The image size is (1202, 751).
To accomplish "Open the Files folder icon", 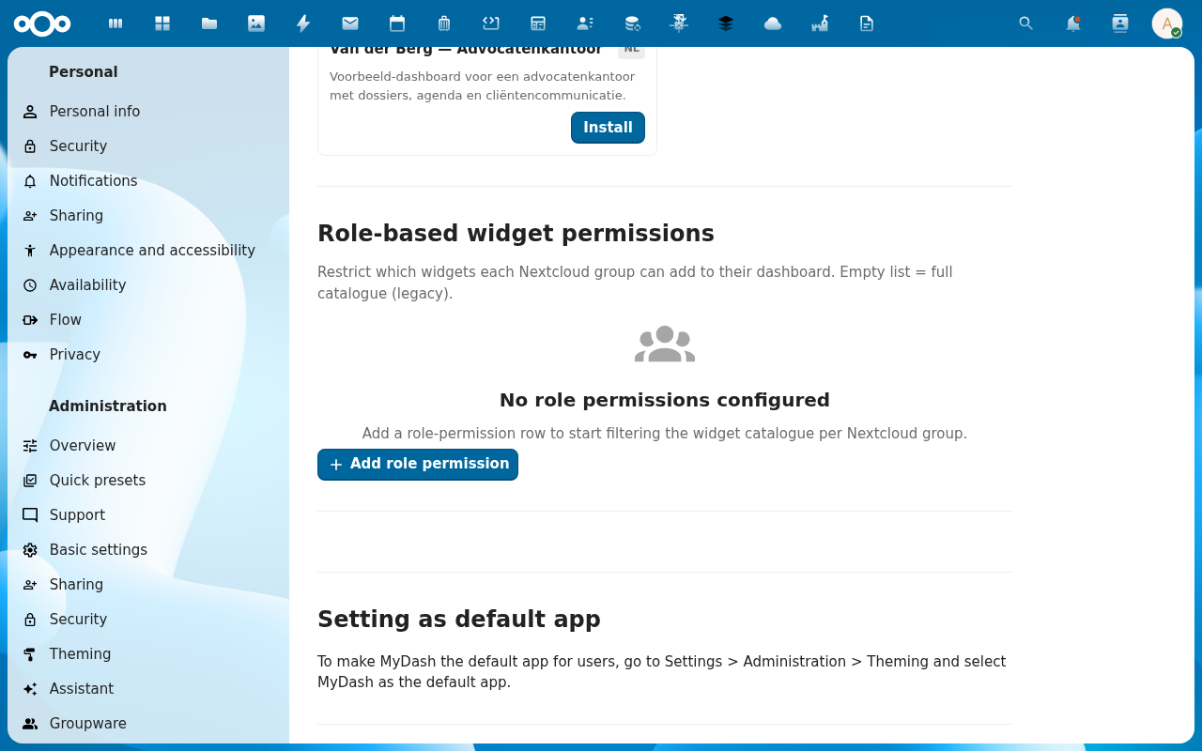I will [209, 23].
